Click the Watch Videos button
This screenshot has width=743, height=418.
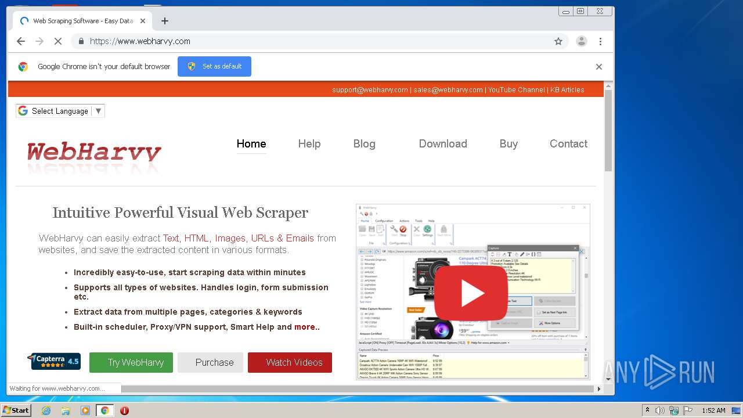[x=290, y=362]
